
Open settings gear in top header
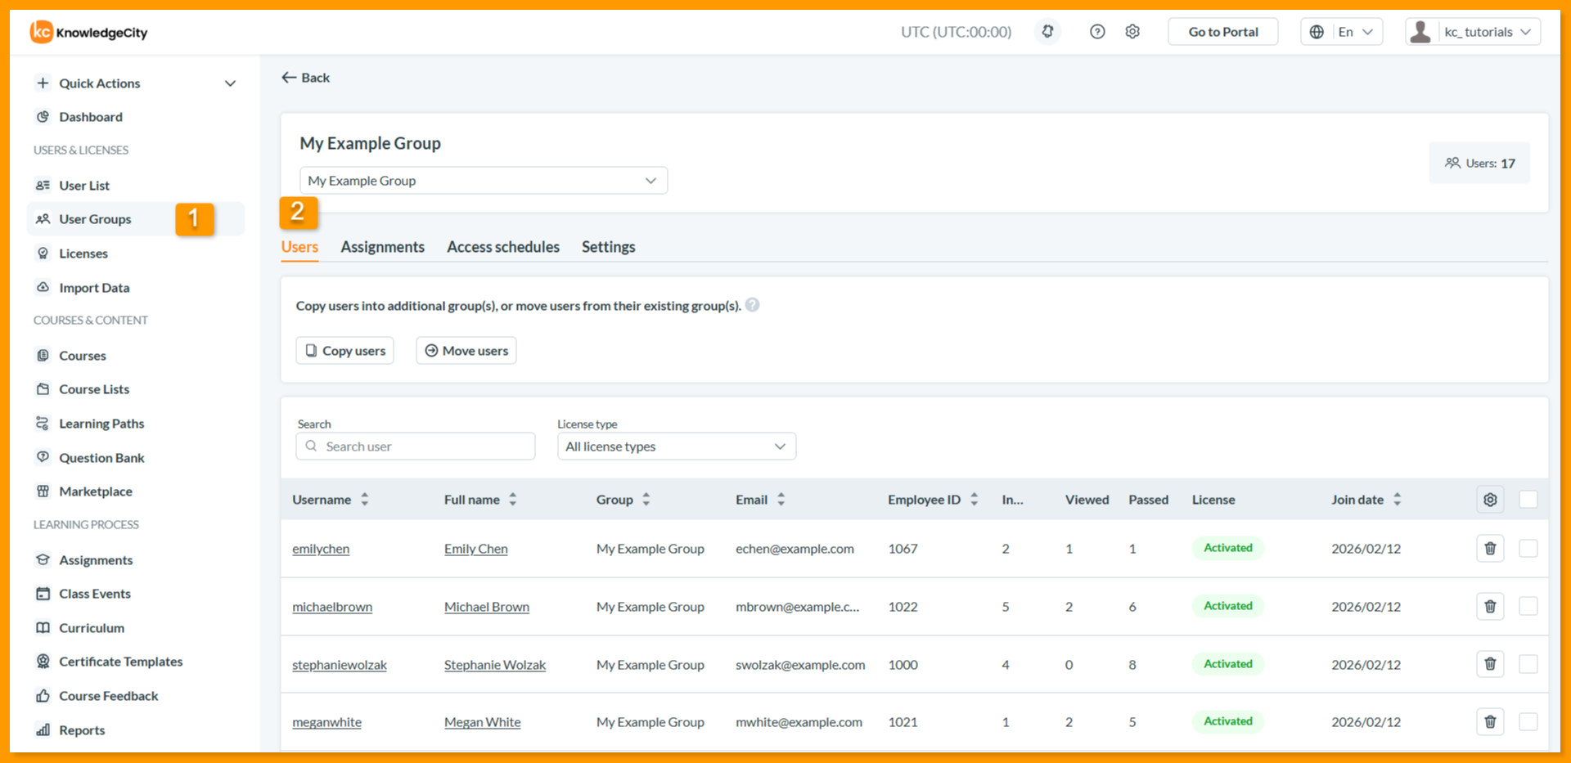point(1132,32)
